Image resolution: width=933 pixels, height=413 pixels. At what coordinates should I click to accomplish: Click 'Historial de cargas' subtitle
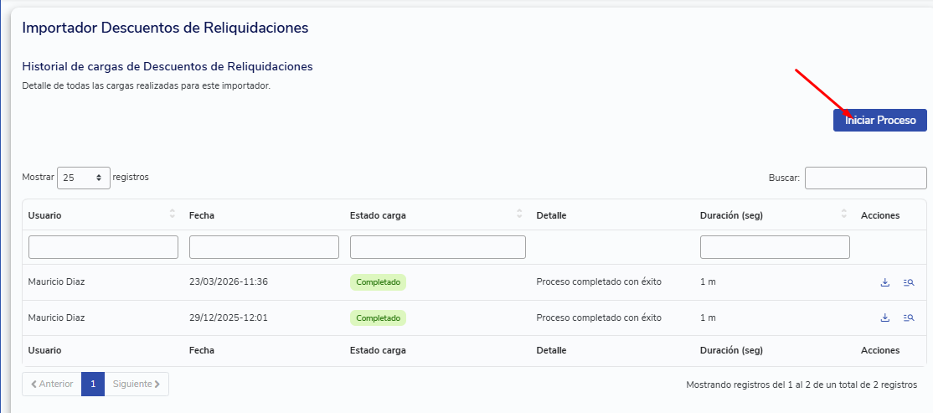pyautogui.click(x=168, y=66)
